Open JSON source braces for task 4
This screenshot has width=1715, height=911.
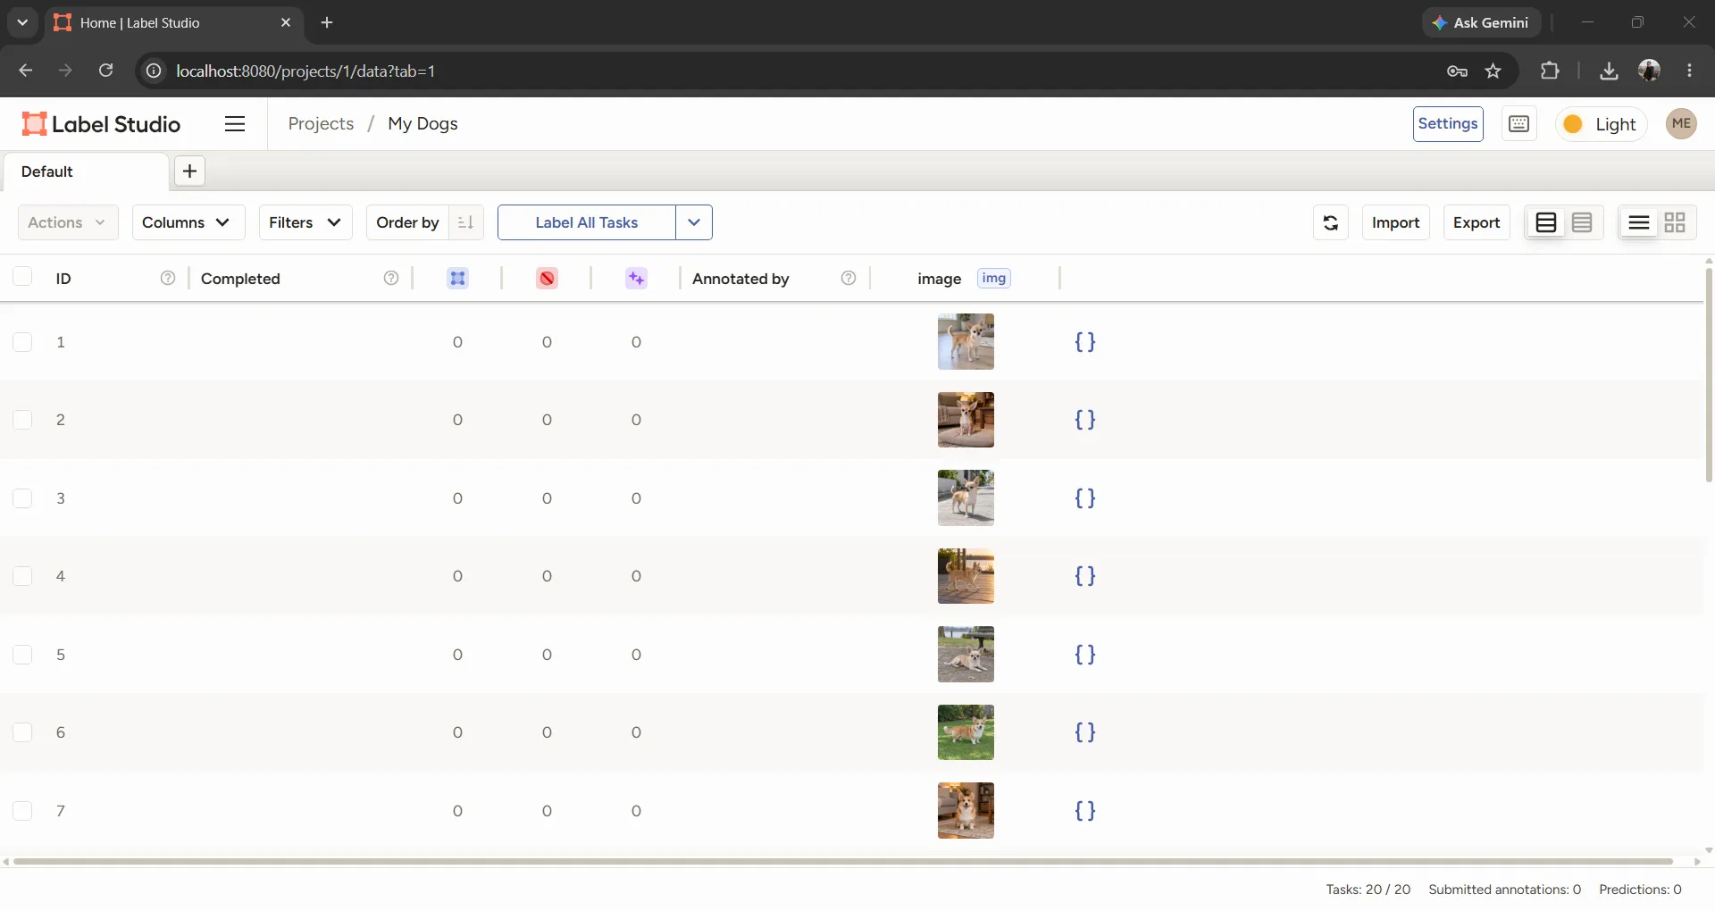(1084, 576)
